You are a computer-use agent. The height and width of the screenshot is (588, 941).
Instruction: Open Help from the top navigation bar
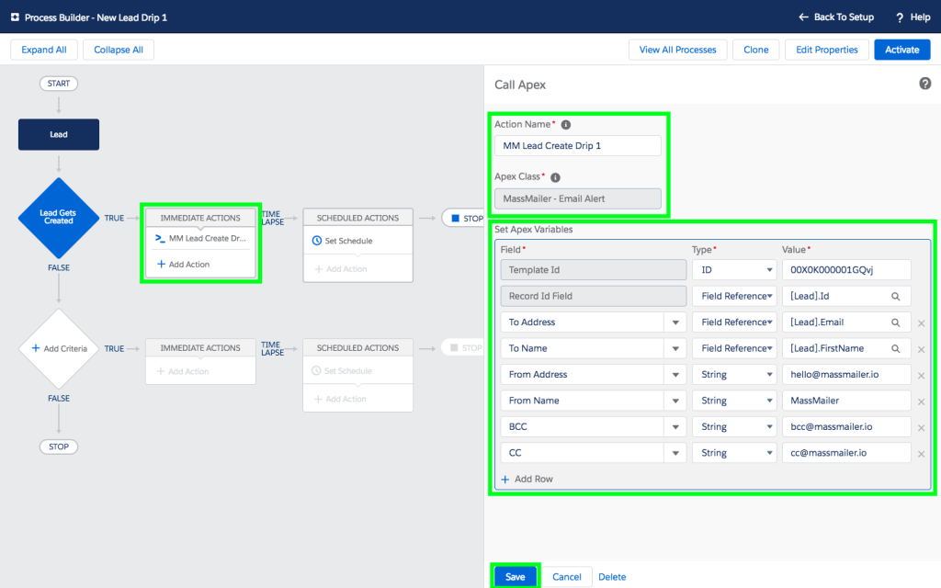912,16
